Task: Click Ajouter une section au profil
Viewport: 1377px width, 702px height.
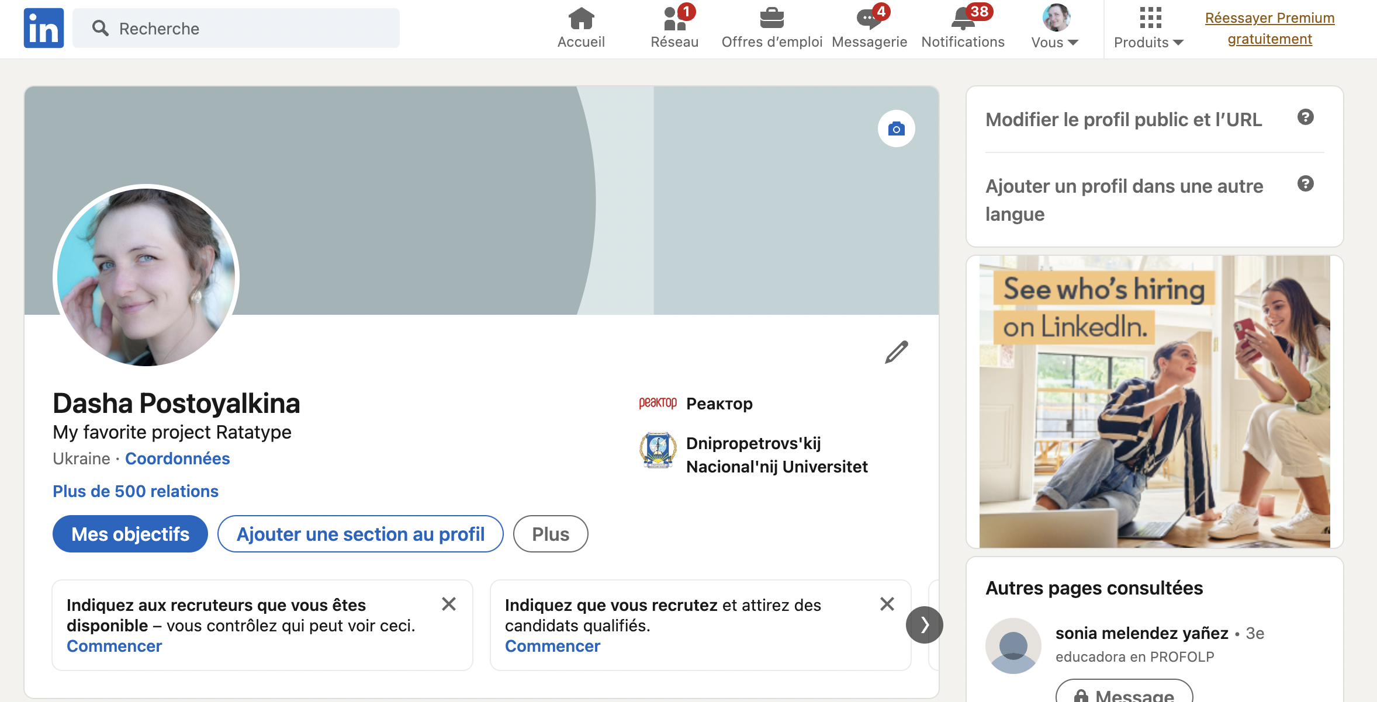Action: coord(360,534)
